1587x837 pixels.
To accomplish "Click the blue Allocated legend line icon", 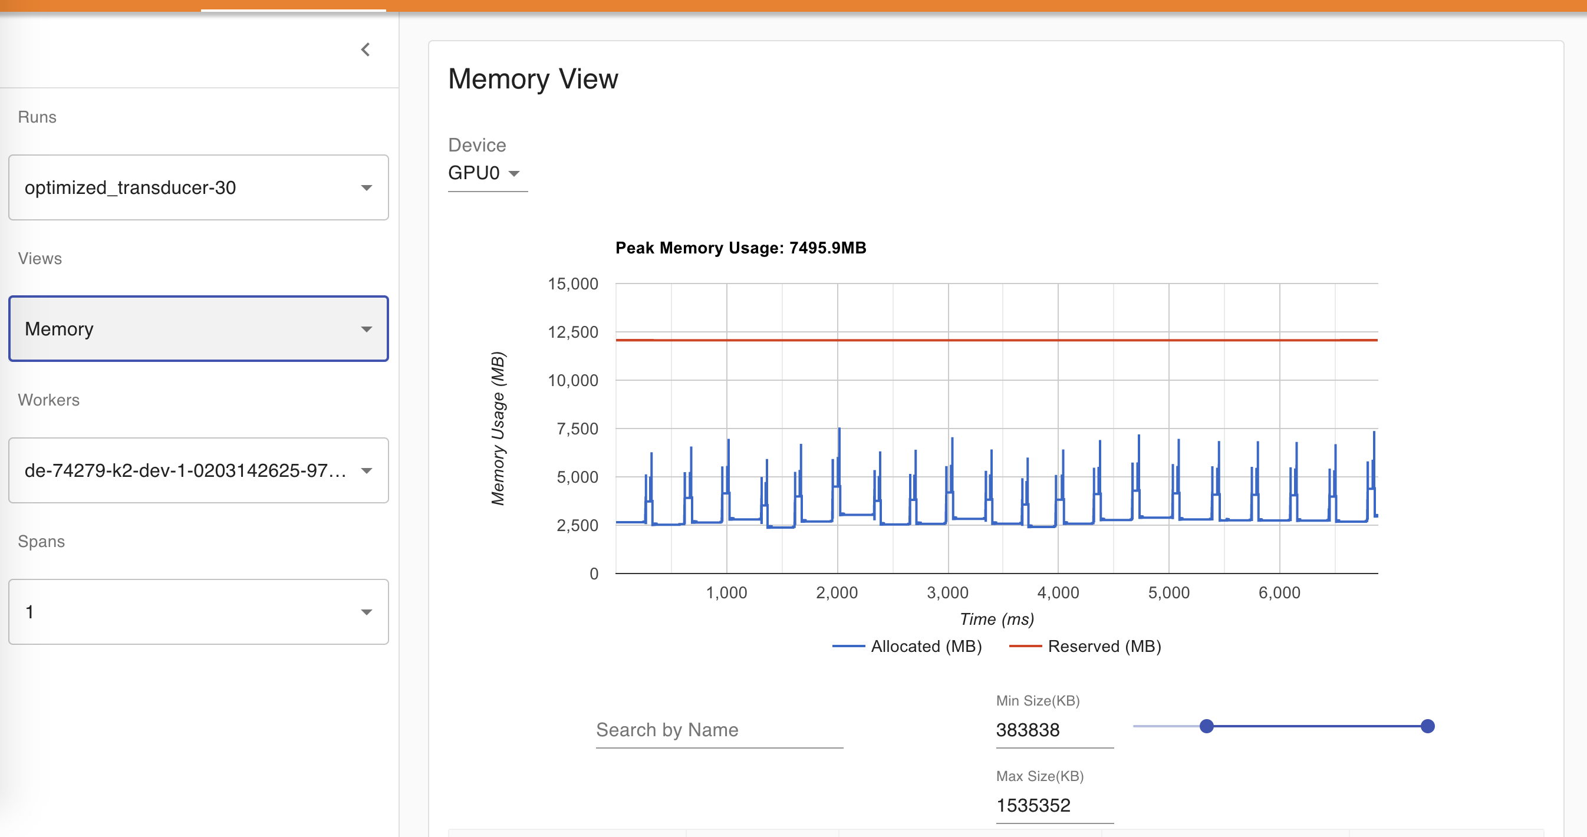I will tap(848, 646).
